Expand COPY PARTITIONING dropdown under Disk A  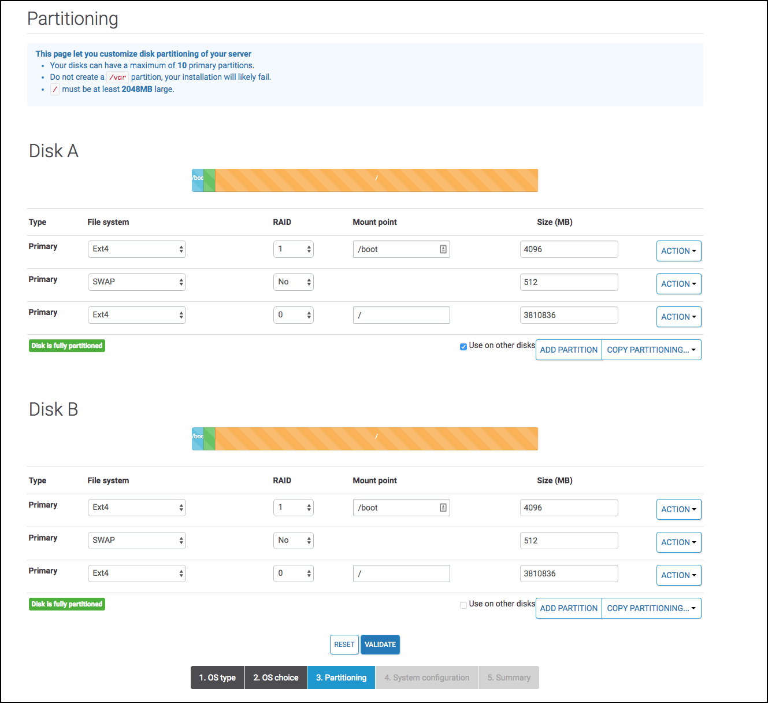(651, 349)
